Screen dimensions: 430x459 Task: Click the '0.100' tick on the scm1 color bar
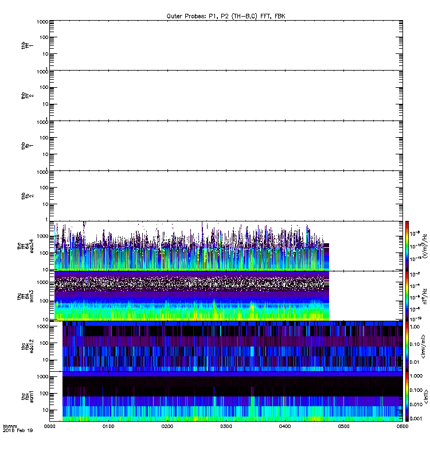click(416, 390)
